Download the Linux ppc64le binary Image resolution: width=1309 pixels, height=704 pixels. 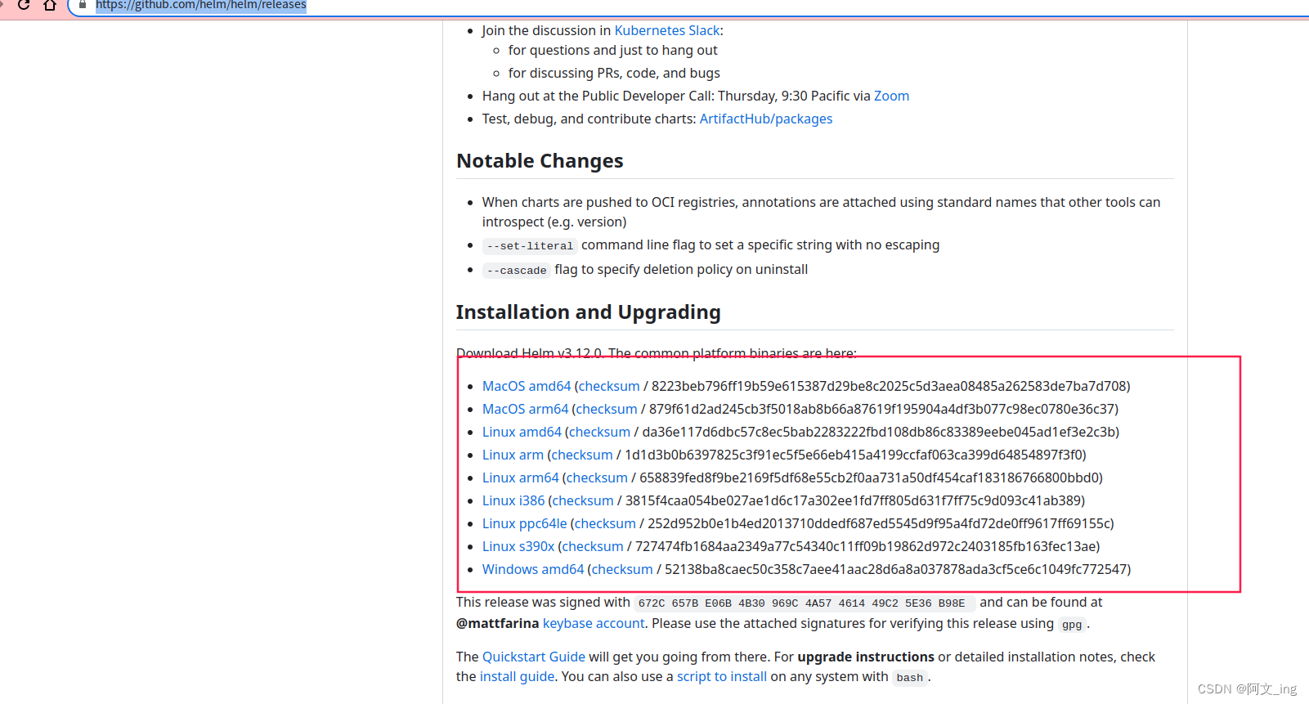(524, 522)
